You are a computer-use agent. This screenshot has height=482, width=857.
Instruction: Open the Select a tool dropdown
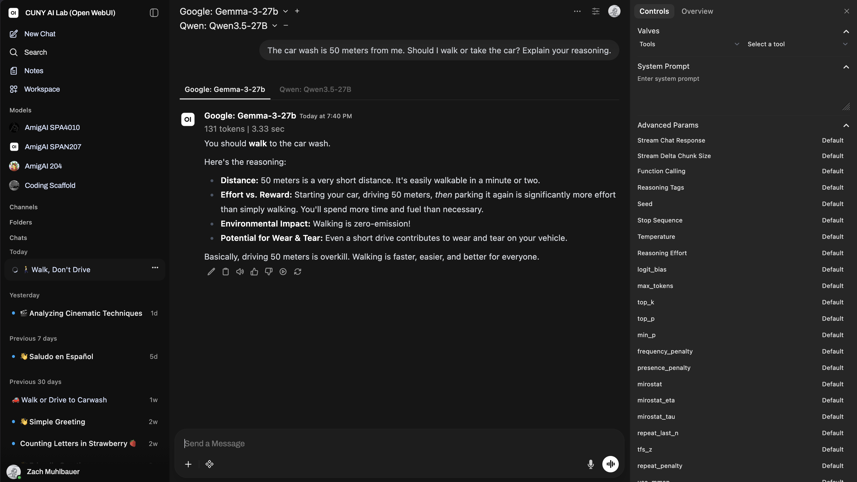coord(797,44)
